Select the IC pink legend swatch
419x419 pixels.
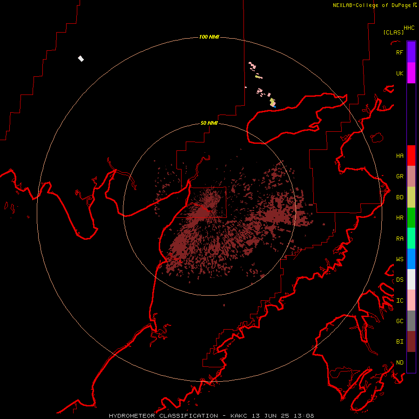coord(411,300)
